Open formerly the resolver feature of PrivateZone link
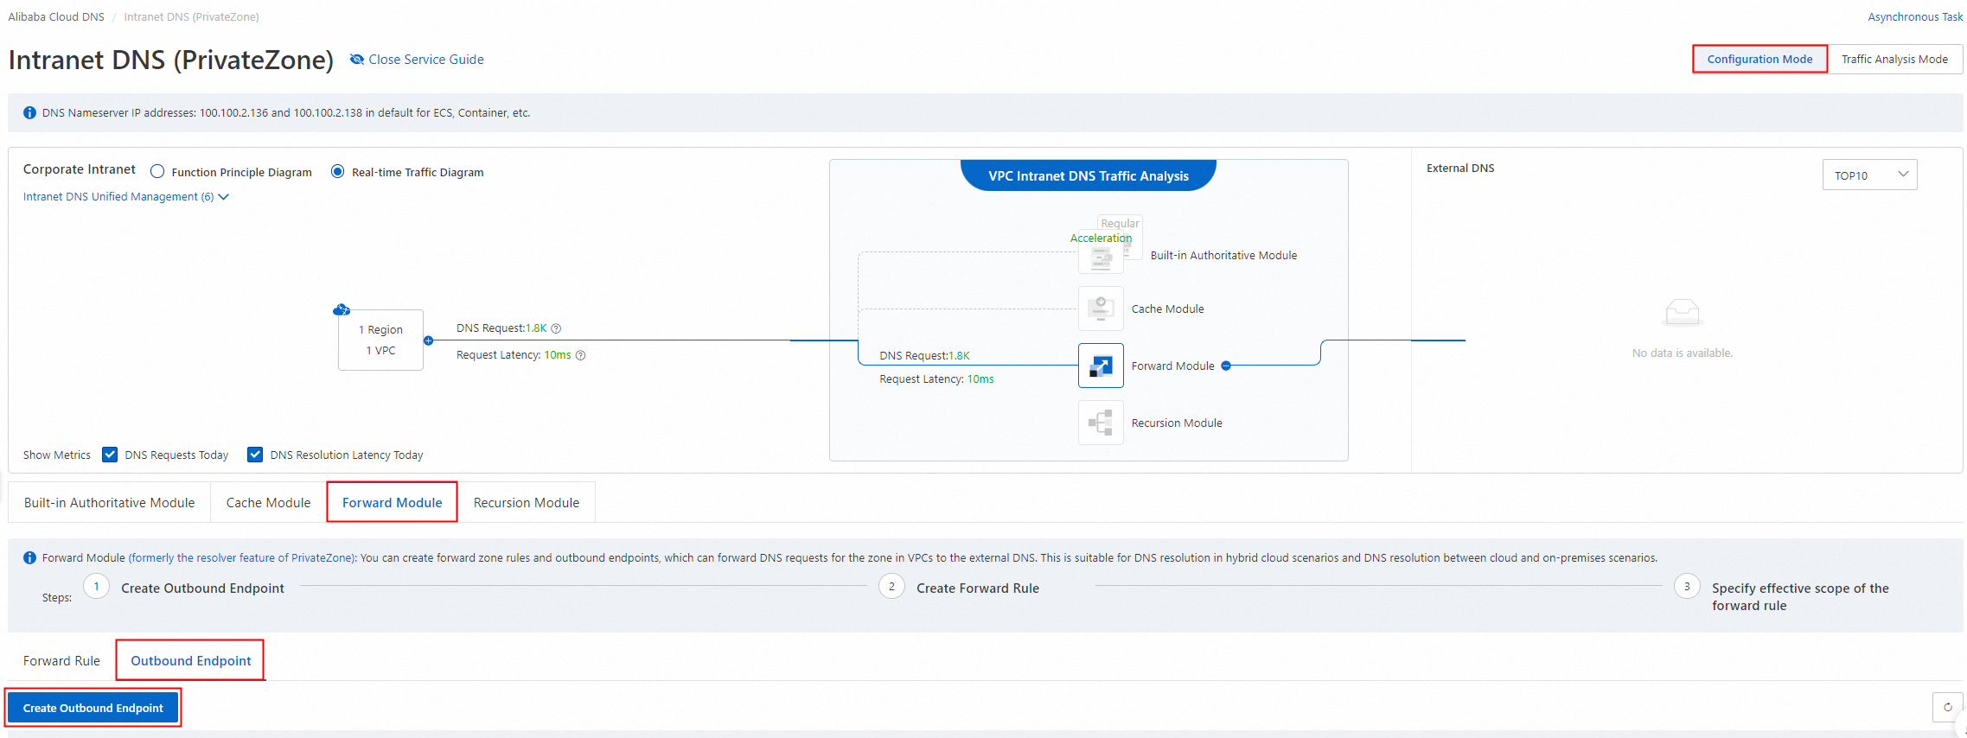 pyautogui.click(x=242, y=558)
